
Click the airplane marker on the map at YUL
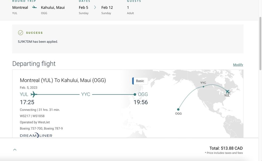pyautogui.click(x=227, y=92)
